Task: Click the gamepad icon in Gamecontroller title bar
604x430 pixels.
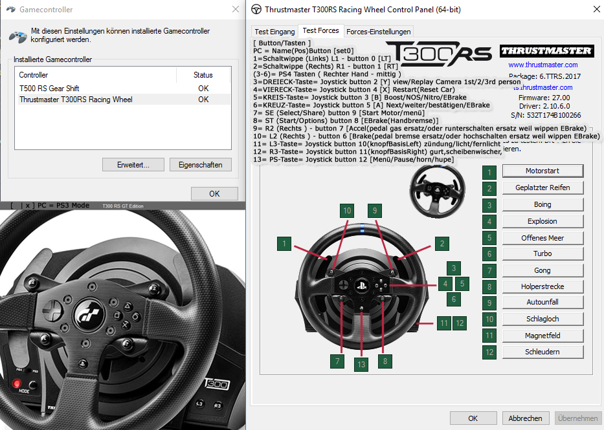Action: 11,9
